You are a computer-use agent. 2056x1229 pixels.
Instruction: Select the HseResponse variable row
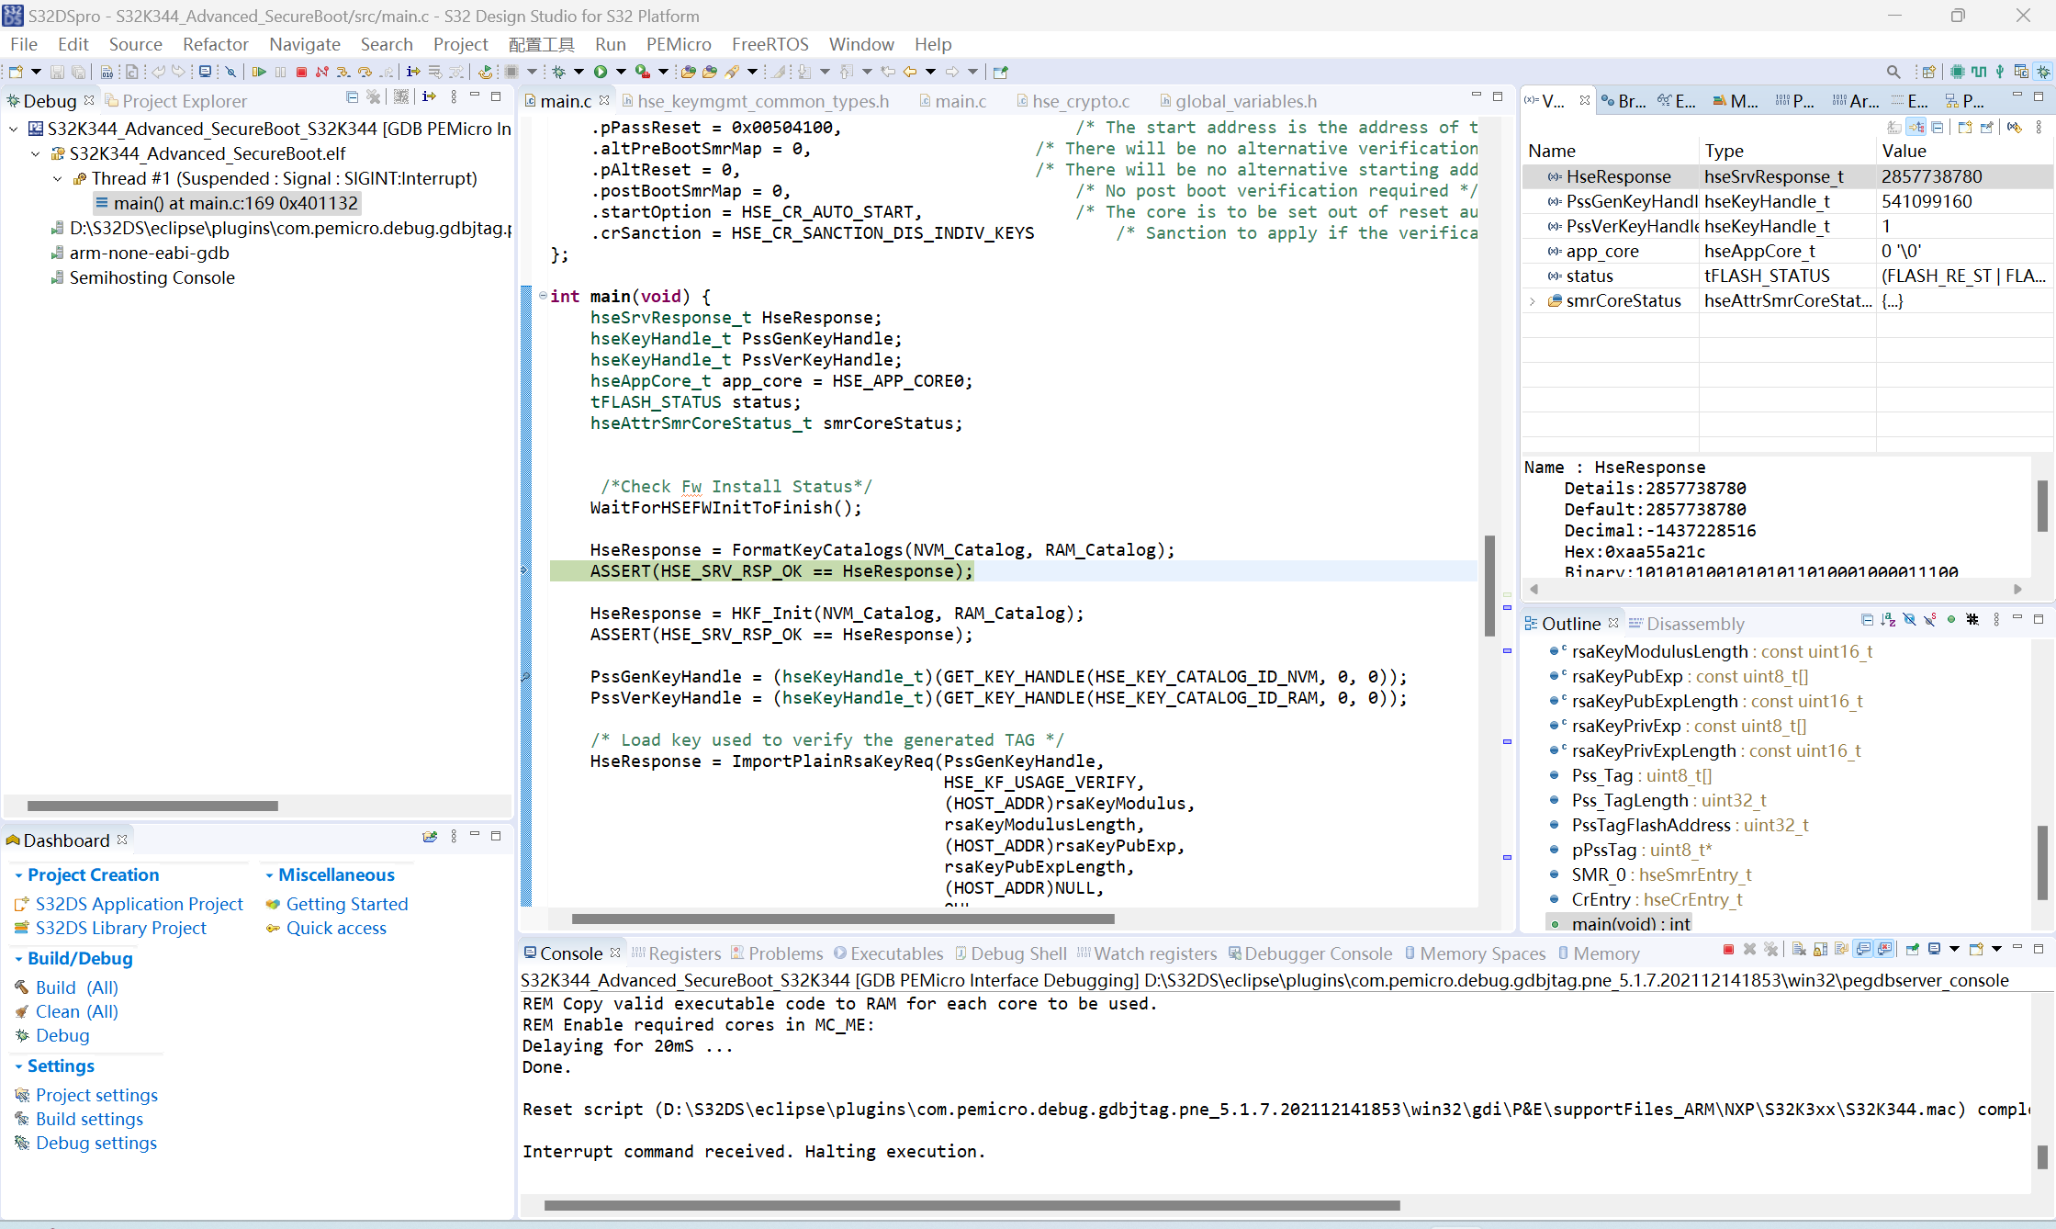(1618, 176)
